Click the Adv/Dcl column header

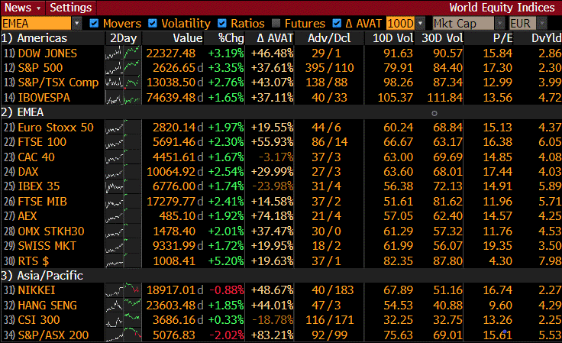tap(329, 38)
